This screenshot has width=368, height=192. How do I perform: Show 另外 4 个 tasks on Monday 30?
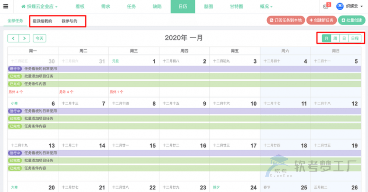(x=16, y=92)
